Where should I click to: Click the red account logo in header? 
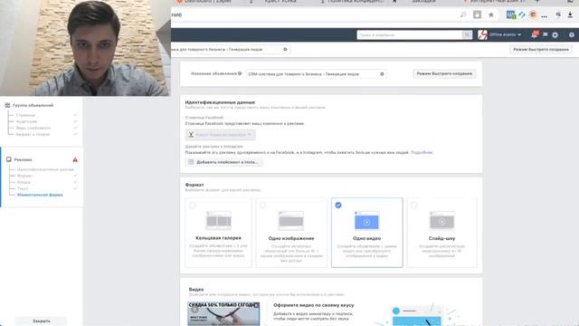(x=482, y=34)
